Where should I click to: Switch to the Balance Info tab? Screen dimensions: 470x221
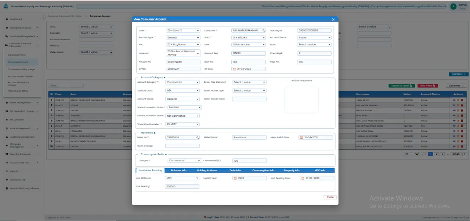pos(178,171)
